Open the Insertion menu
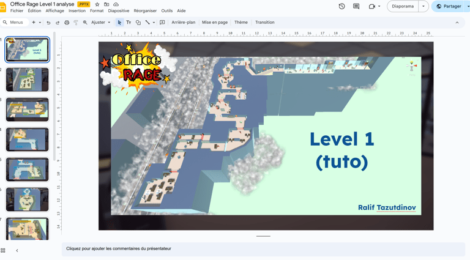 click(x=77, y=11)
